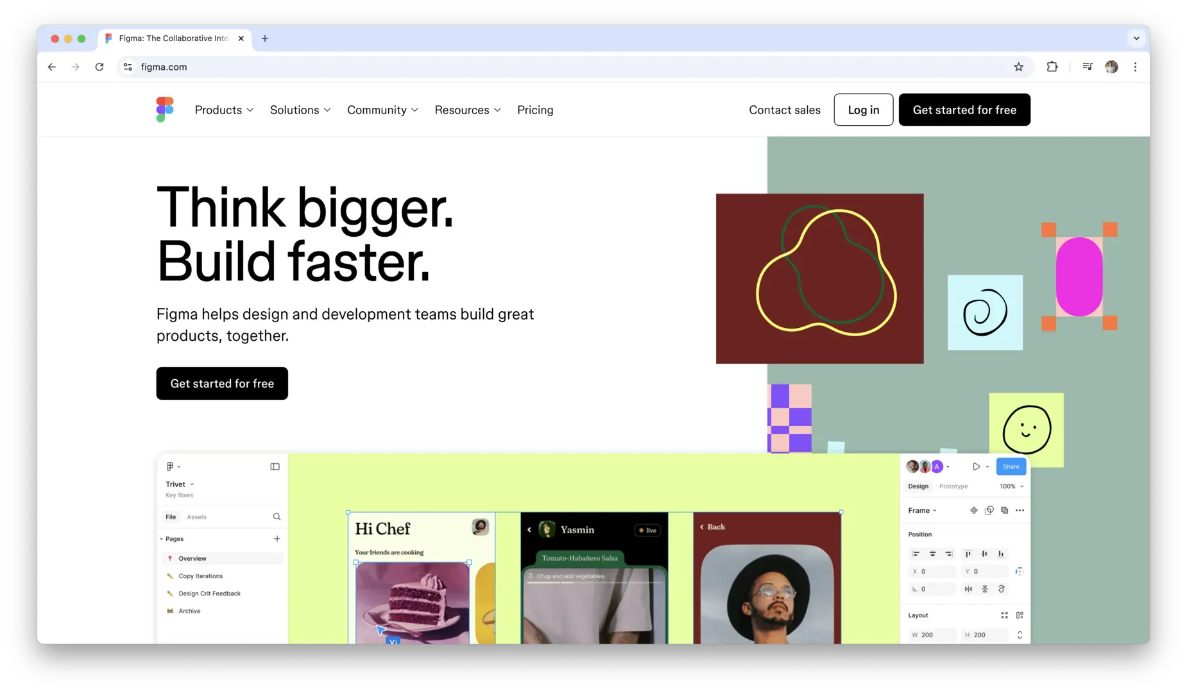Click the collapse resize icon in Layout
The width and height of the screenshot is (1187, 693).
coord(1004,615)
